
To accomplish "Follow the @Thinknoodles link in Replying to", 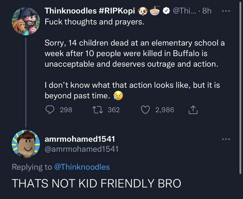I will point(82,167).
